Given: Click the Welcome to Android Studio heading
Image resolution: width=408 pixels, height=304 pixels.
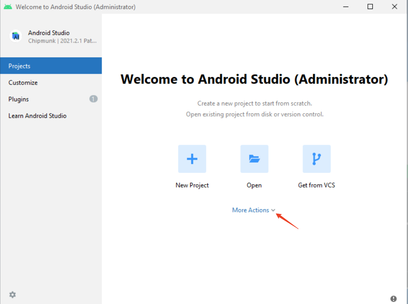Looking at the screenshot, I should (x=254, y=79).
